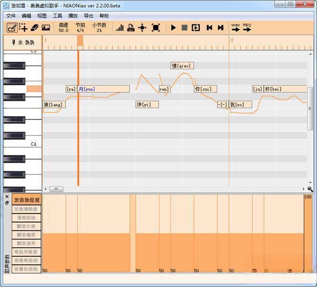The image size is (317, 287).
Task: Export the song as wav
Action: (x=236, y=27)
